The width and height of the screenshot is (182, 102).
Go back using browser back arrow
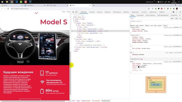(x=2, y=9)
